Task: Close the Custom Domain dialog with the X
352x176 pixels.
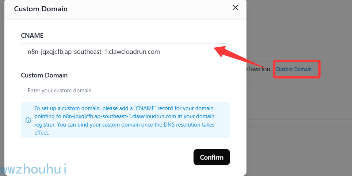Action: (235, 8)
